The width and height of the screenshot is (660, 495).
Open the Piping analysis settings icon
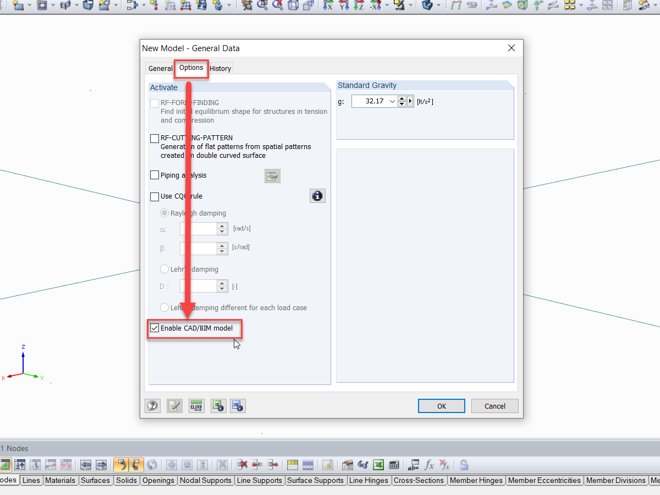pos(272,176)
